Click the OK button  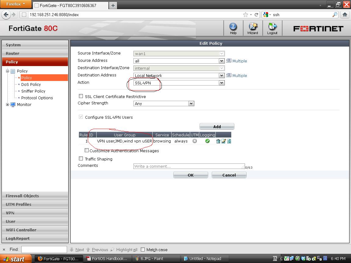[191, 175]
